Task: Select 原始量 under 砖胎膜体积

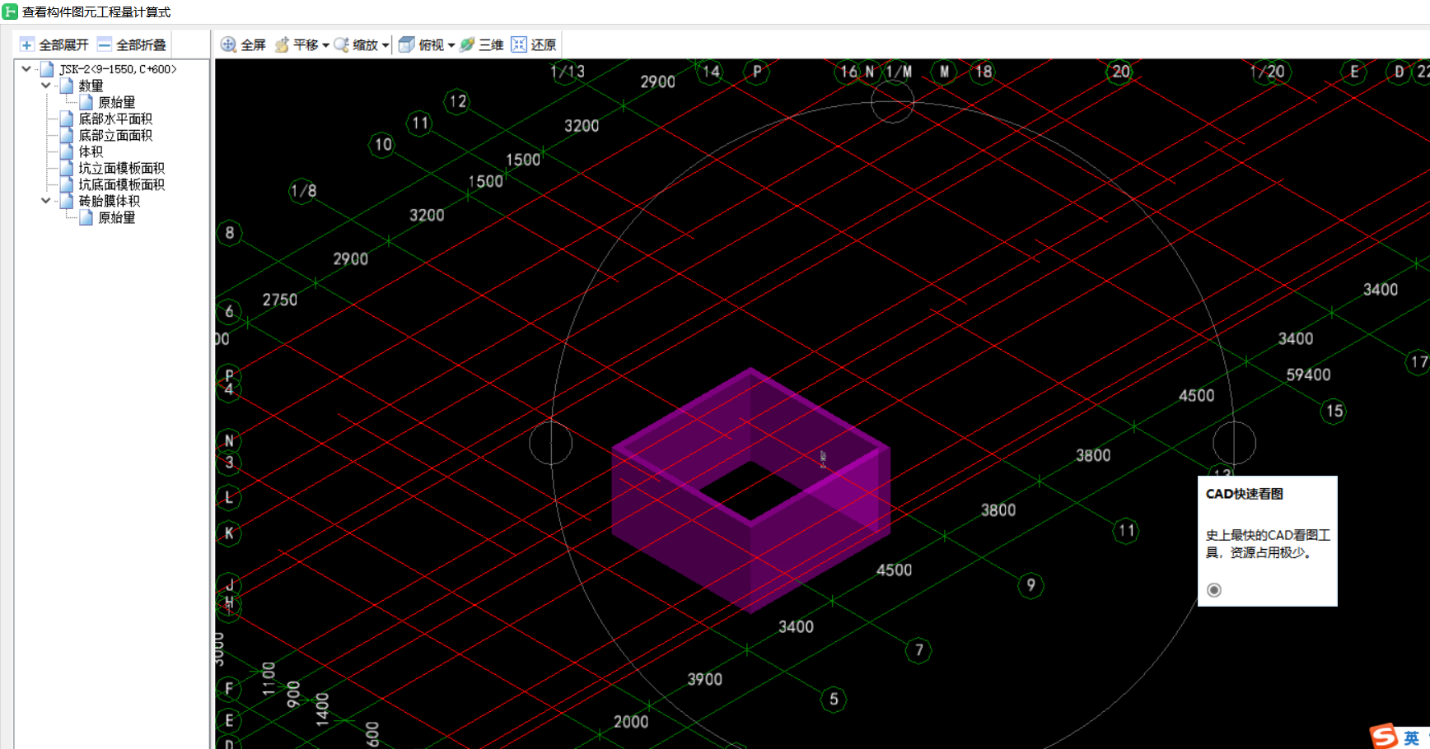Action: (x=116, y=217)
